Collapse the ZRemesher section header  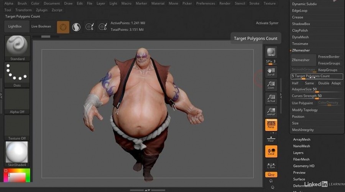point(301,50)
